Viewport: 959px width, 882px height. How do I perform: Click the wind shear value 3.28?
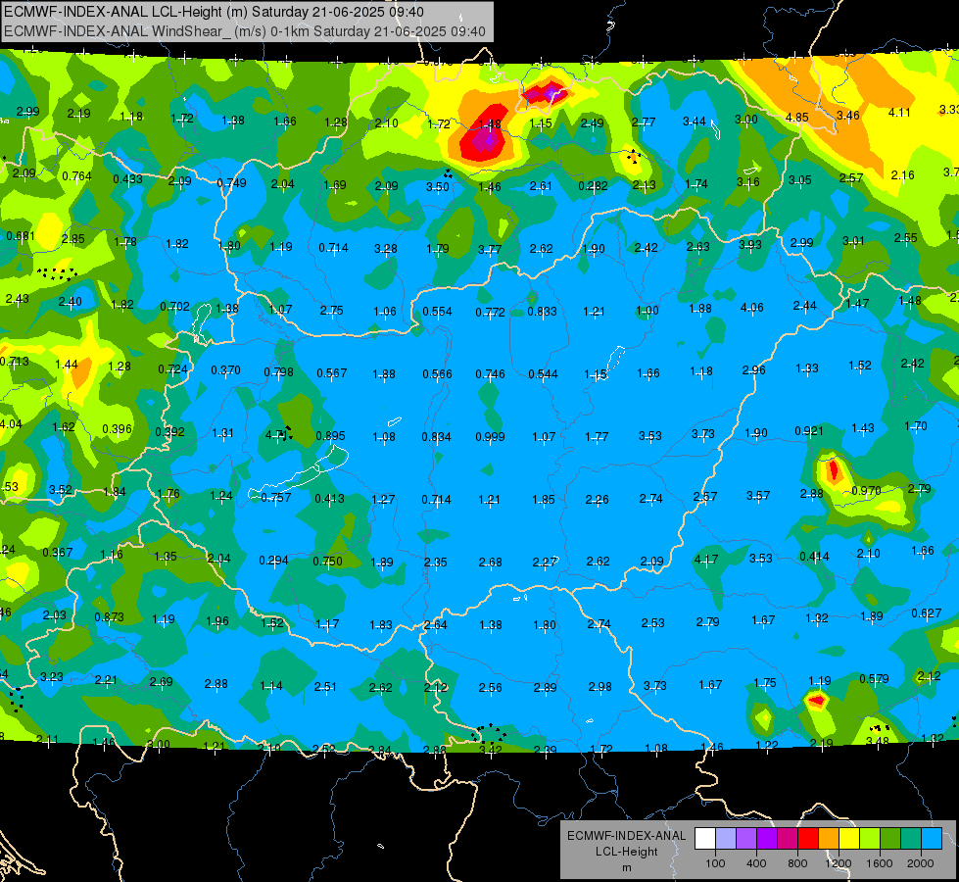pos(385,249)
